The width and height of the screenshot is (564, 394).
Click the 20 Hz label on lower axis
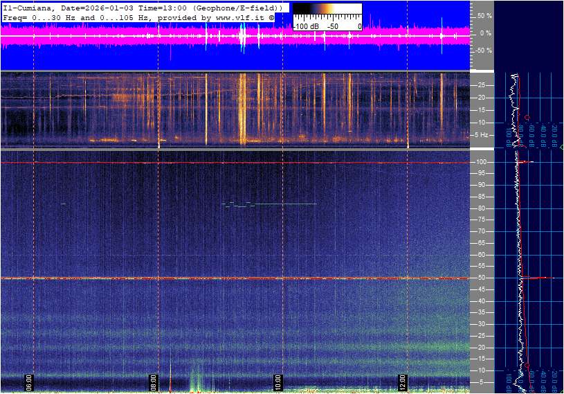[480, 348]
